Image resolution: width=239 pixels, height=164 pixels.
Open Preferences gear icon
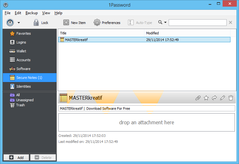coord(97,22)
